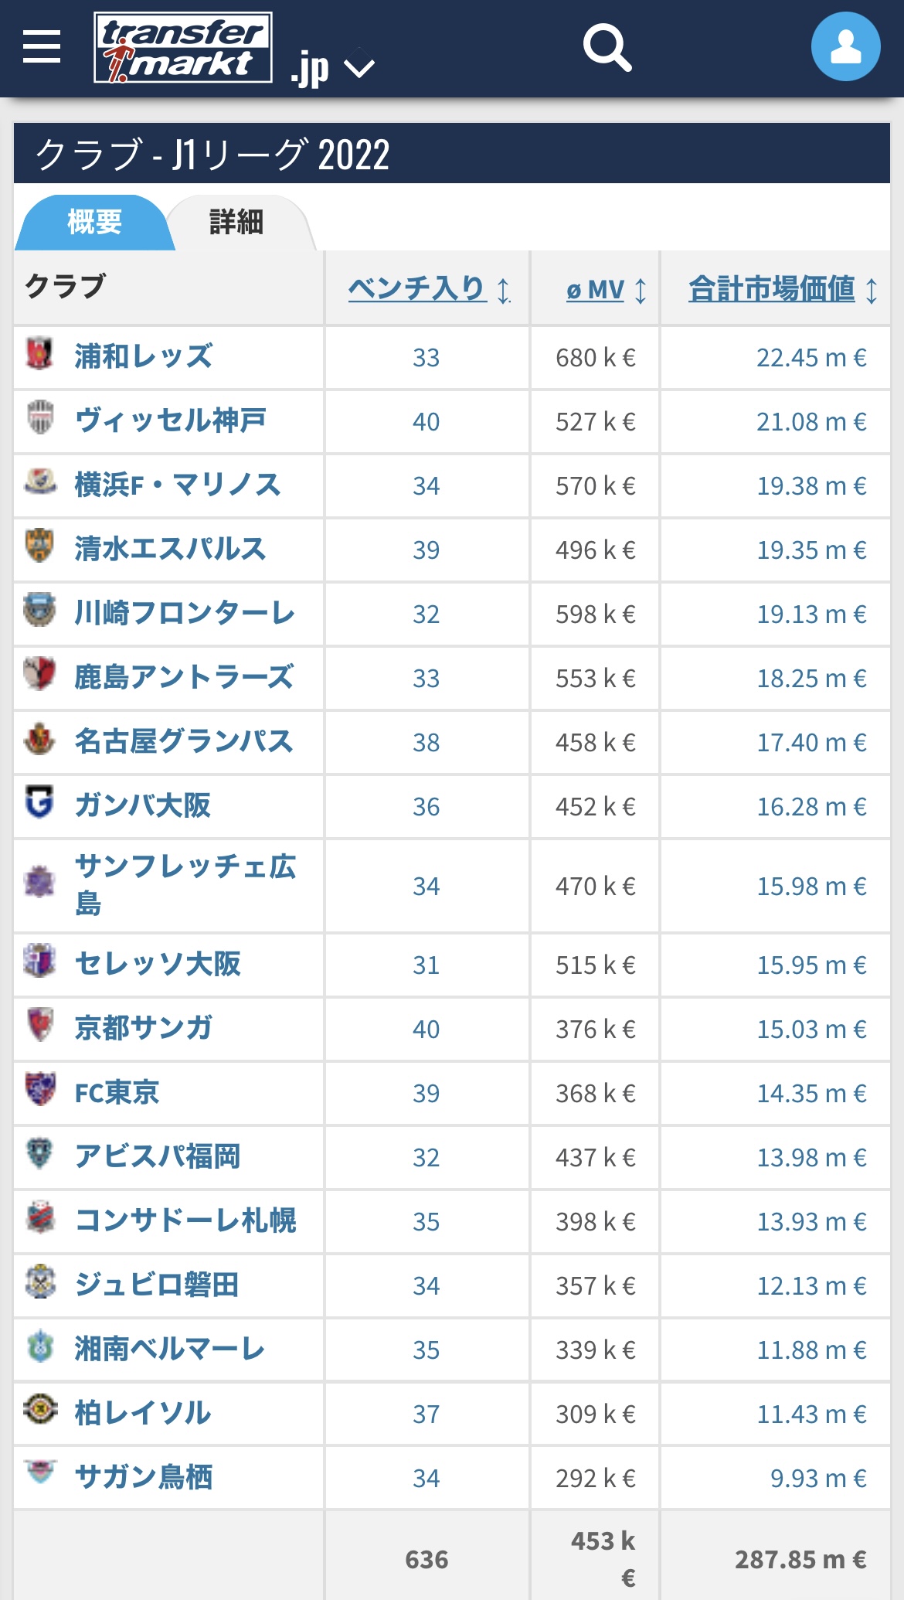Click the Kawasaki Frontale club crest
904x1600 pixels.
pos(39,611)
